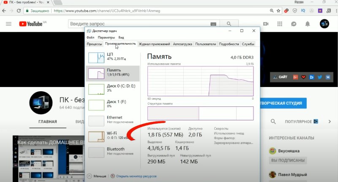Open the account avatar menu
338x182 pixels.
324,24
